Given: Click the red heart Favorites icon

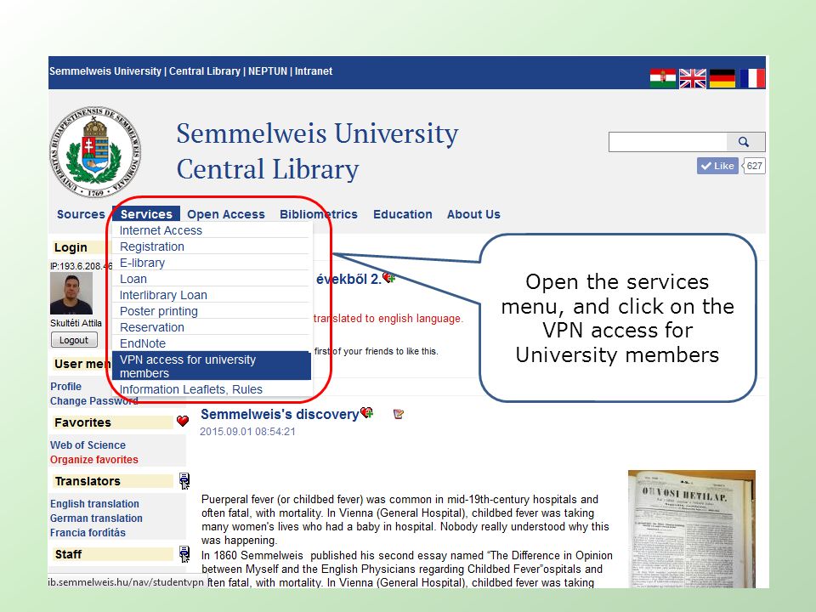Looking at the screenshot, I should pos(183,421).
